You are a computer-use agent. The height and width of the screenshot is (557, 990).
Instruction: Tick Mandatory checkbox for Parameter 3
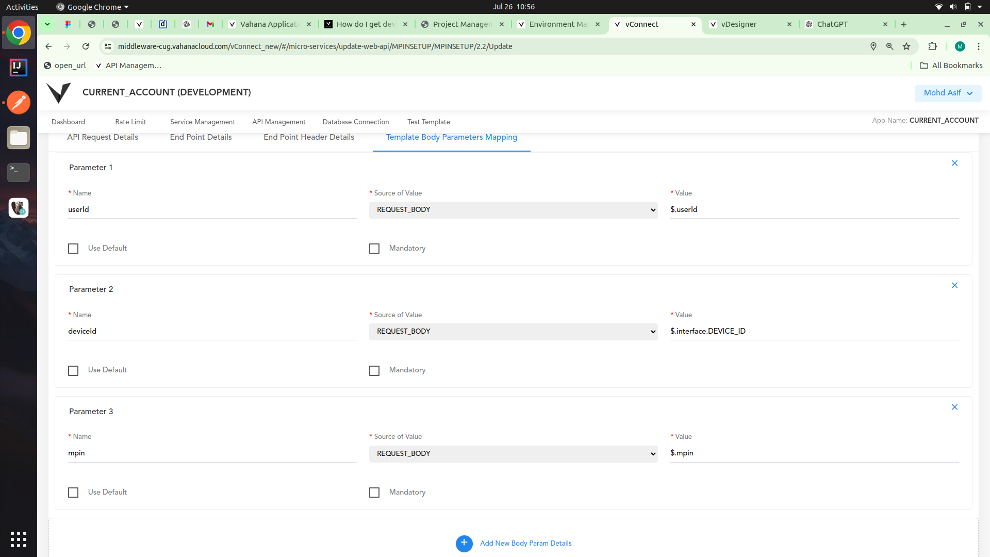[x=374, y=493]
